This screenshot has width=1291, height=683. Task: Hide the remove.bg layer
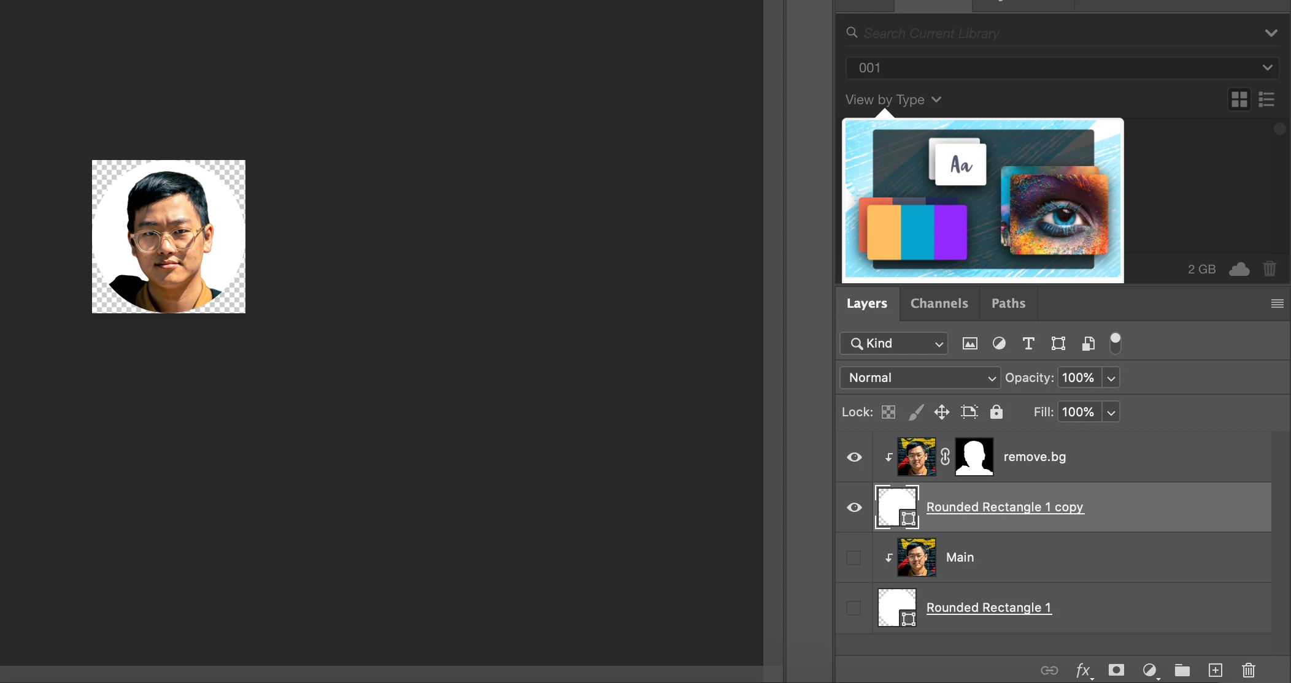pyautogui.click(x=854, y=457)
